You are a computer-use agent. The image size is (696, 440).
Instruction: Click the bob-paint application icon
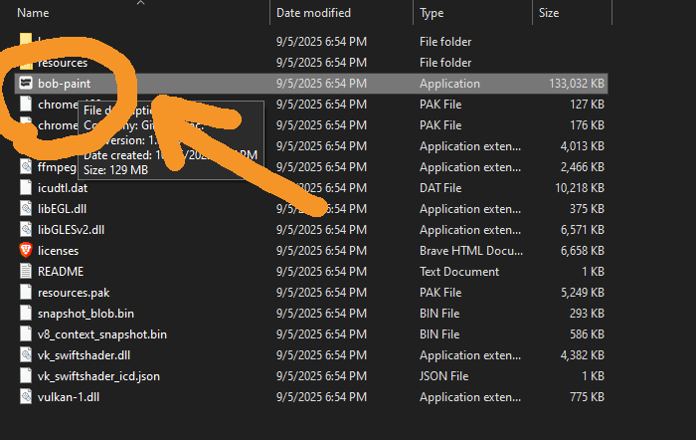coord(26,83)
